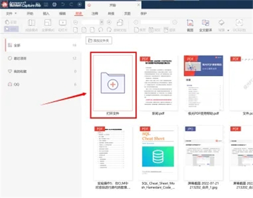Image resolution: width=253 pixels, height=198 pixels.
Task: Click the heart icon beside 我的收藏
Action: pos(10,71)
